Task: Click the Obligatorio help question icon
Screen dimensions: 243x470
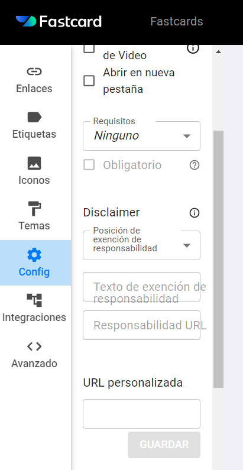Action: coord(195,165)
